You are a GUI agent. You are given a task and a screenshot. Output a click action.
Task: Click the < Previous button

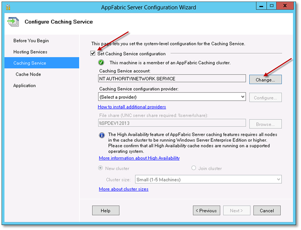point(207,211)
